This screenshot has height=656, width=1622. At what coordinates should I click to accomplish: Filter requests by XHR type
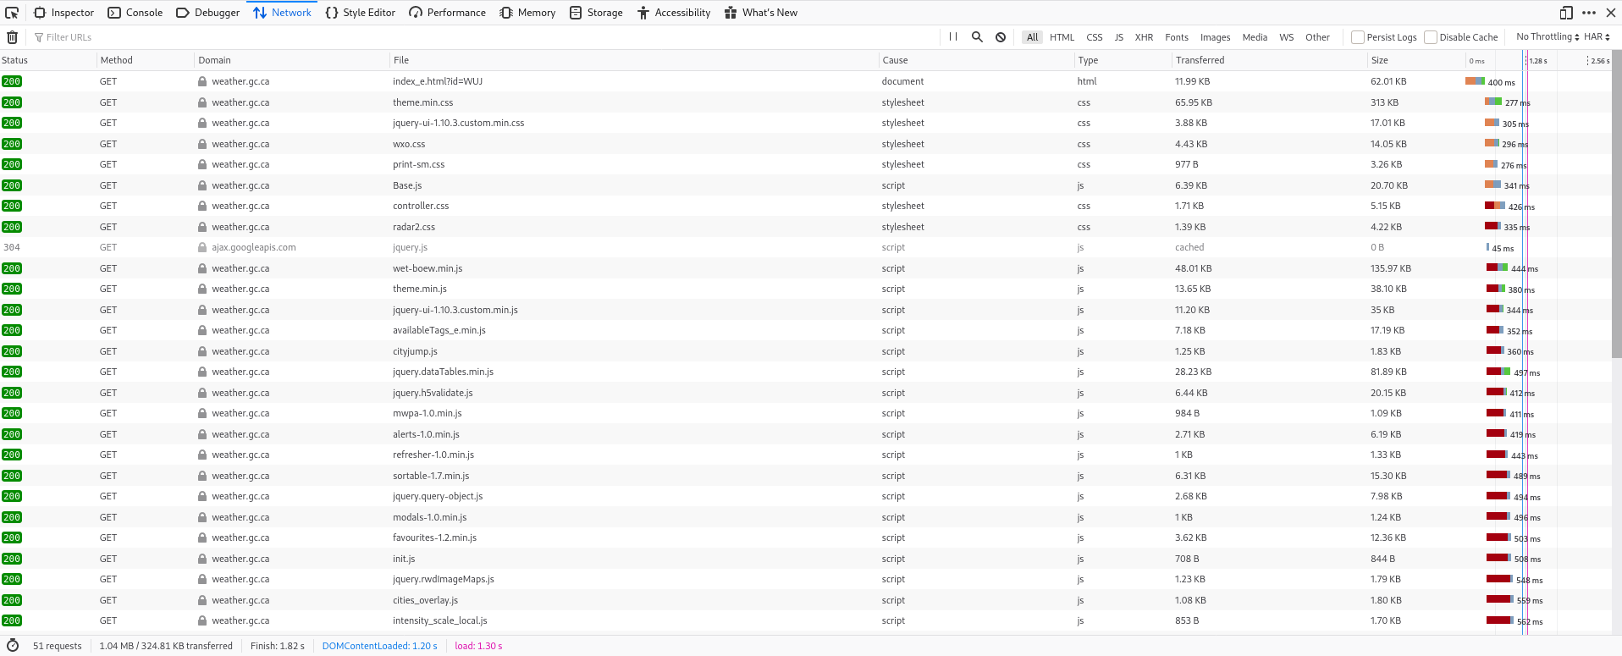coord(1144,37)
